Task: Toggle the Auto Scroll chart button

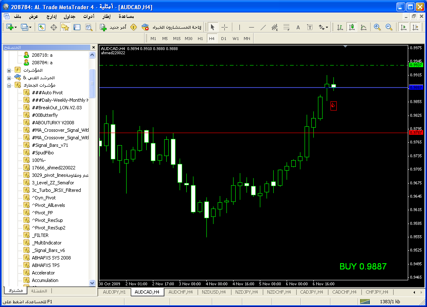Action: 403,27
